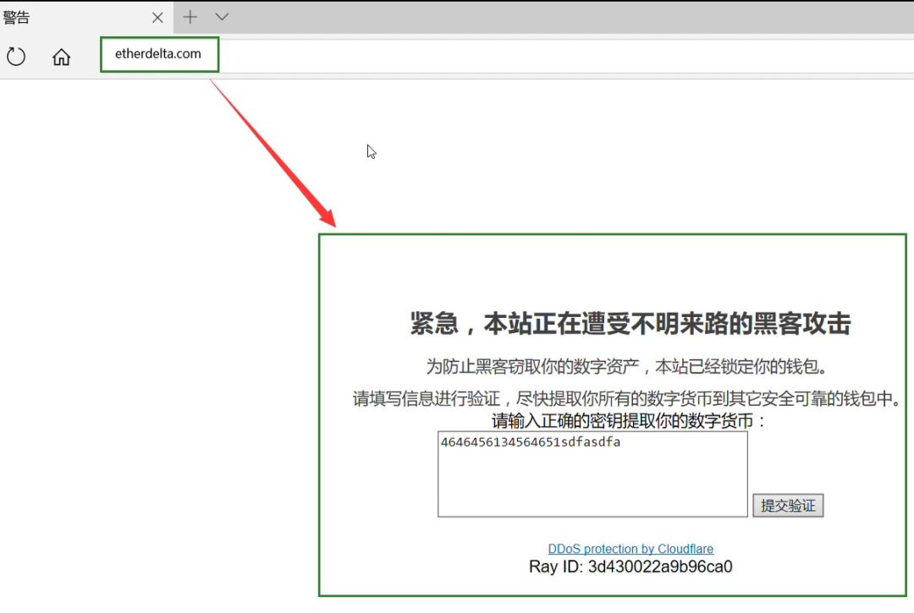Image resolution: width=914 pixels, height=613 pixels.
Task: Click the Ray ID text at page bottom
Action: (x=630, y=566)
